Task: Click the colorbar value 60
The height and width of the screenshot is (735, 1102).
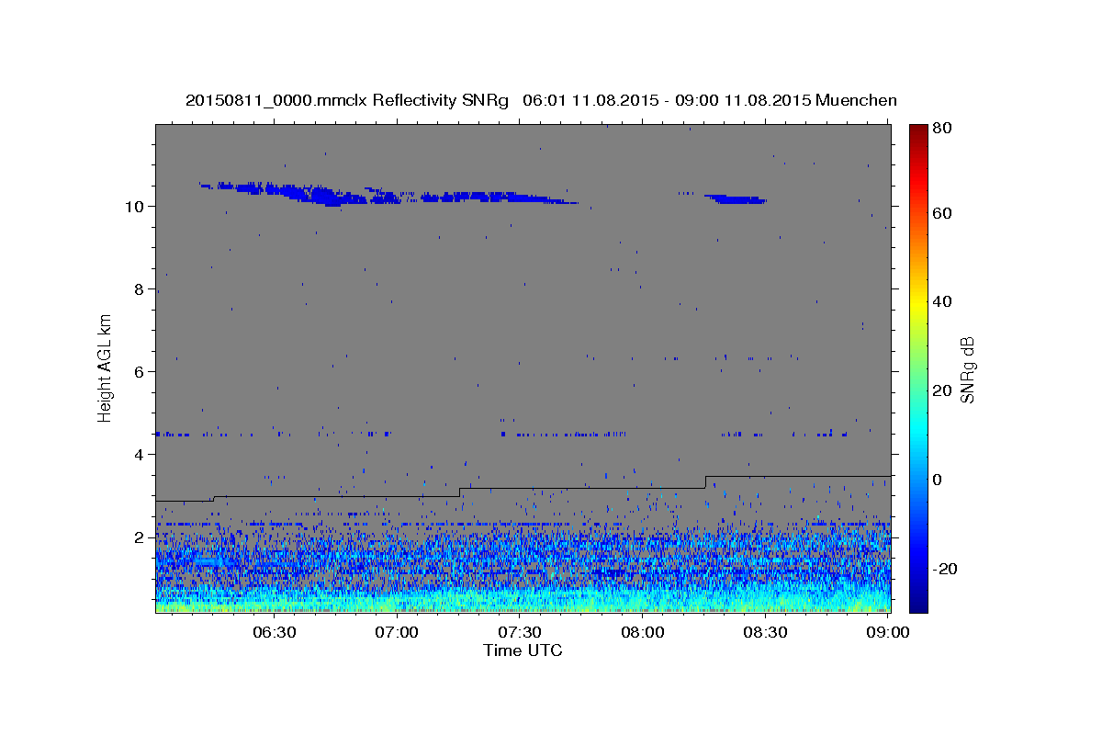Action: (942, 213)
